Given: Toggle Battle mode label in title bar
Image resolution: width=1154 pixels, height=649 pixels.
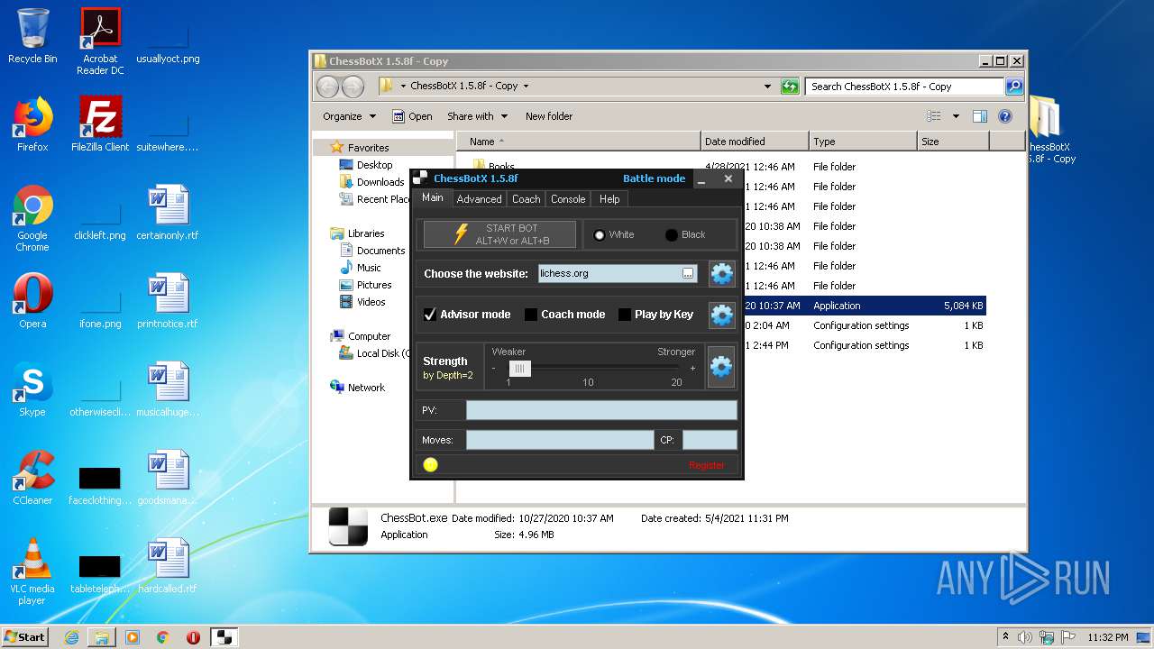Looking at the screenshot, I should click(654, 178).
